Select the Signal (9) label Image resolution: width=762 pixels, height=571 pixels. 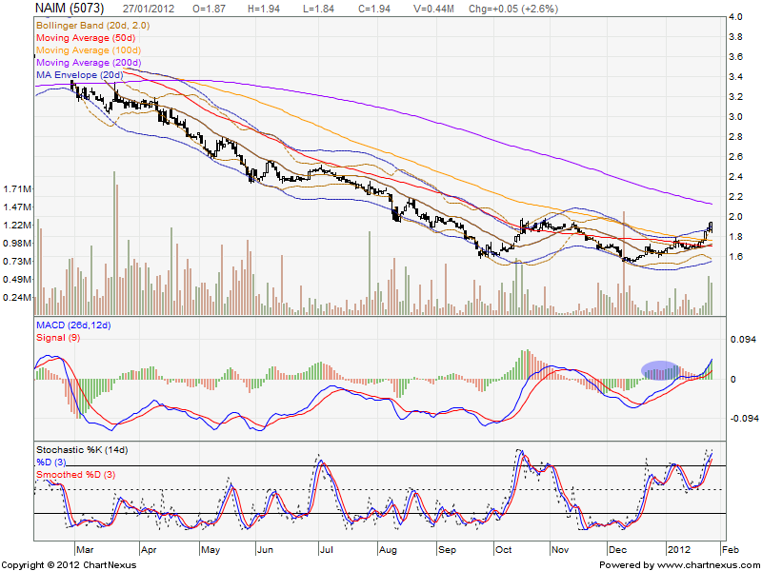point(55,339)
